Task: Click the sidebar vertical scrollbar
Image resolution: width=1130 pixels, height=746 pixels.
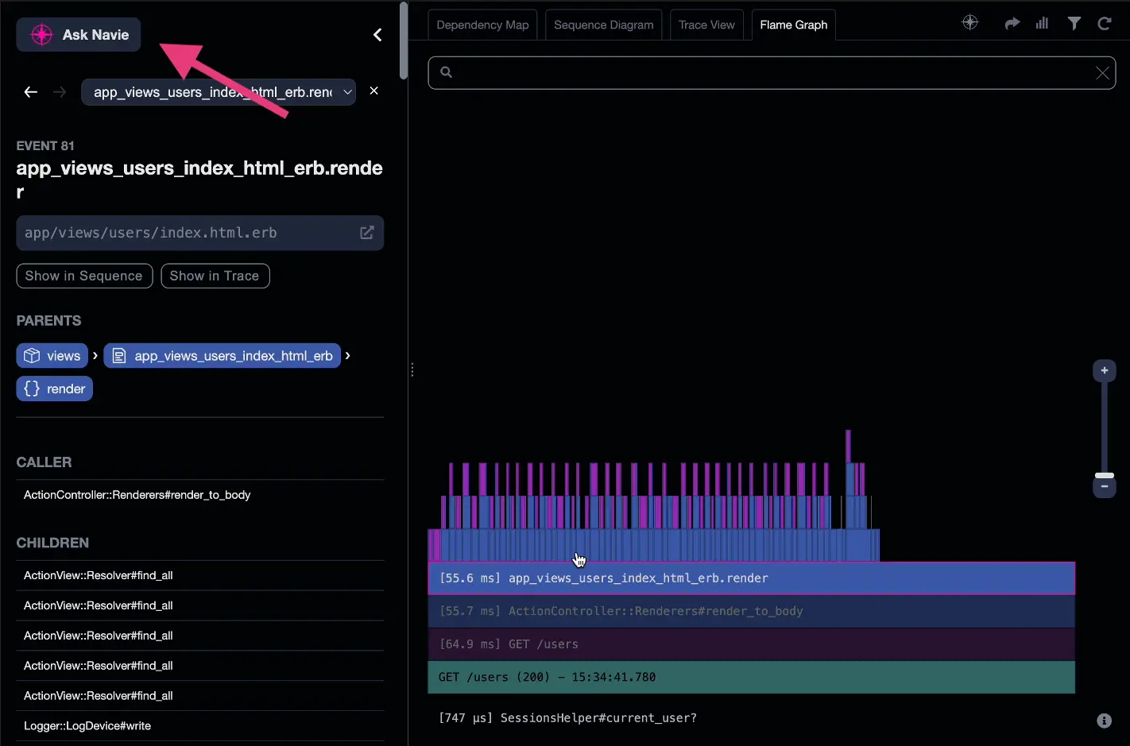Action: [x=404, y=41]
